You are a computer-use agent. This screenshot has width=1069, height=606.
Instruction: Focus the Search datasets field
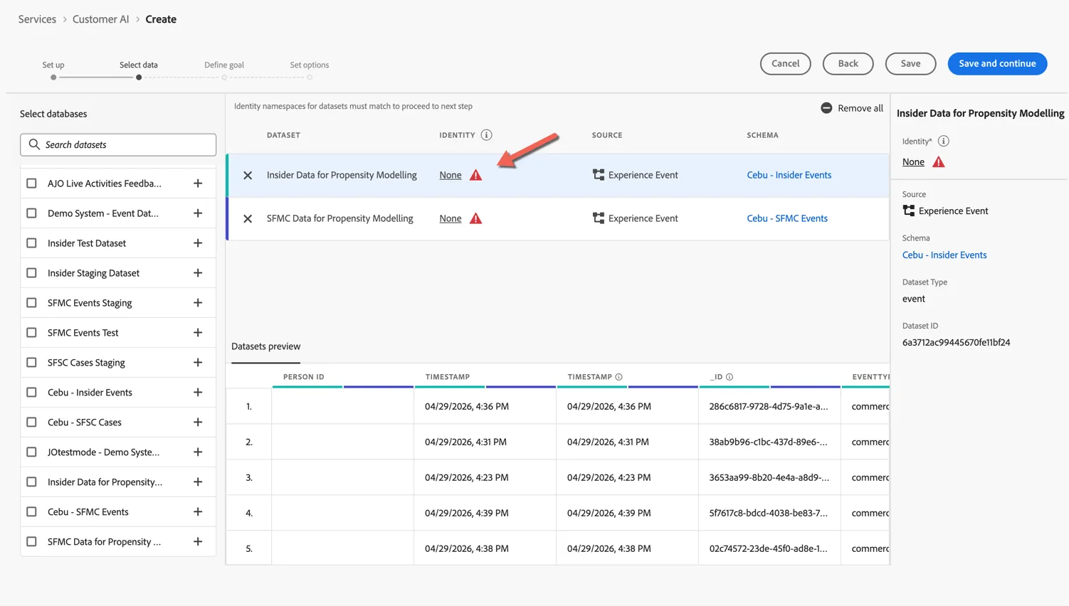pyautogui.click(x=118, y=144)
